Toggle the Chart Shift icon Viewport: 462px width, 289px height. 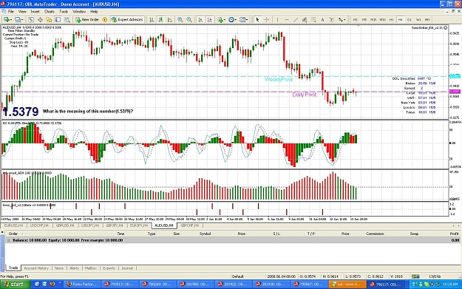(209, 20)
